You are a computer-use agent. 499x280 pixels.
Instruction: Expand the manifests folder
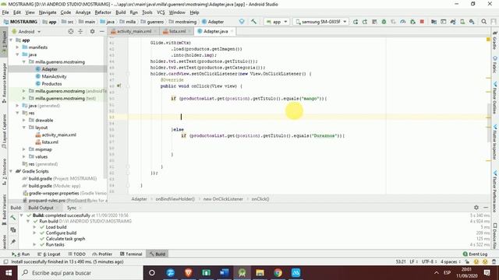(x=17, y=47)
